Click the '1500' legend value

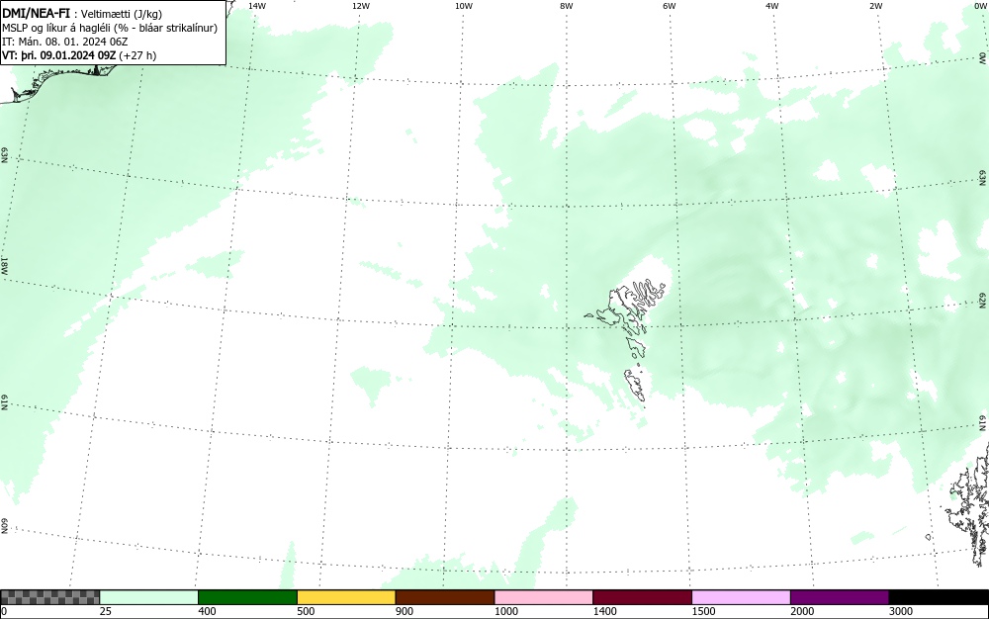click(x=703, y=611)
